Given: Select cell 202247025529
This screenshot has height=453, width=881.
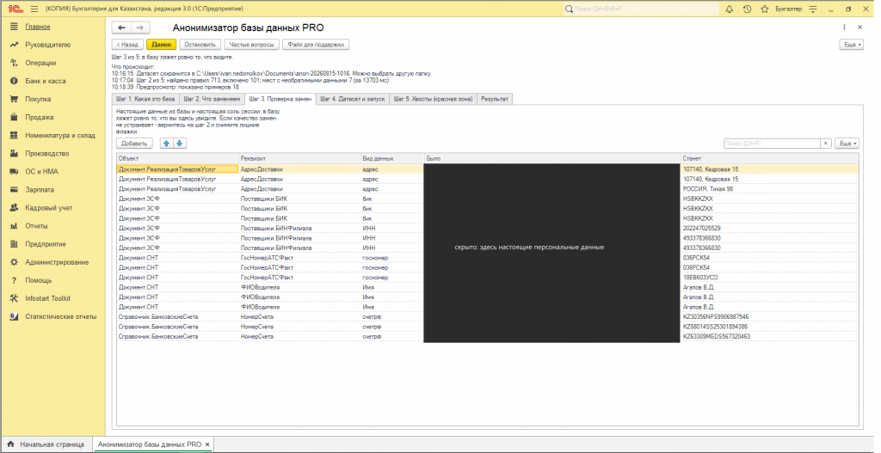Looking at the screenshot, I should click(770, 229).
